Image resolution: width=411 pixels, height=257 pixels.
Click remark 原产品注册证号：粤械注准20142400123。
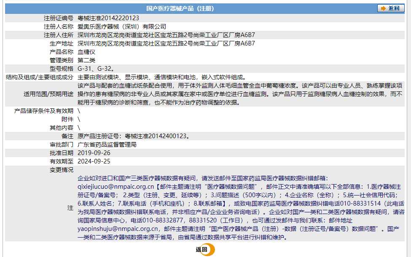click(x=134, y=136)
